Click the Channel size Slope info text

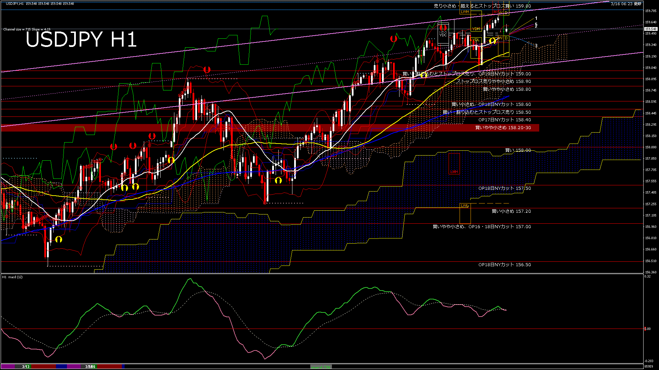coord(27,29)
